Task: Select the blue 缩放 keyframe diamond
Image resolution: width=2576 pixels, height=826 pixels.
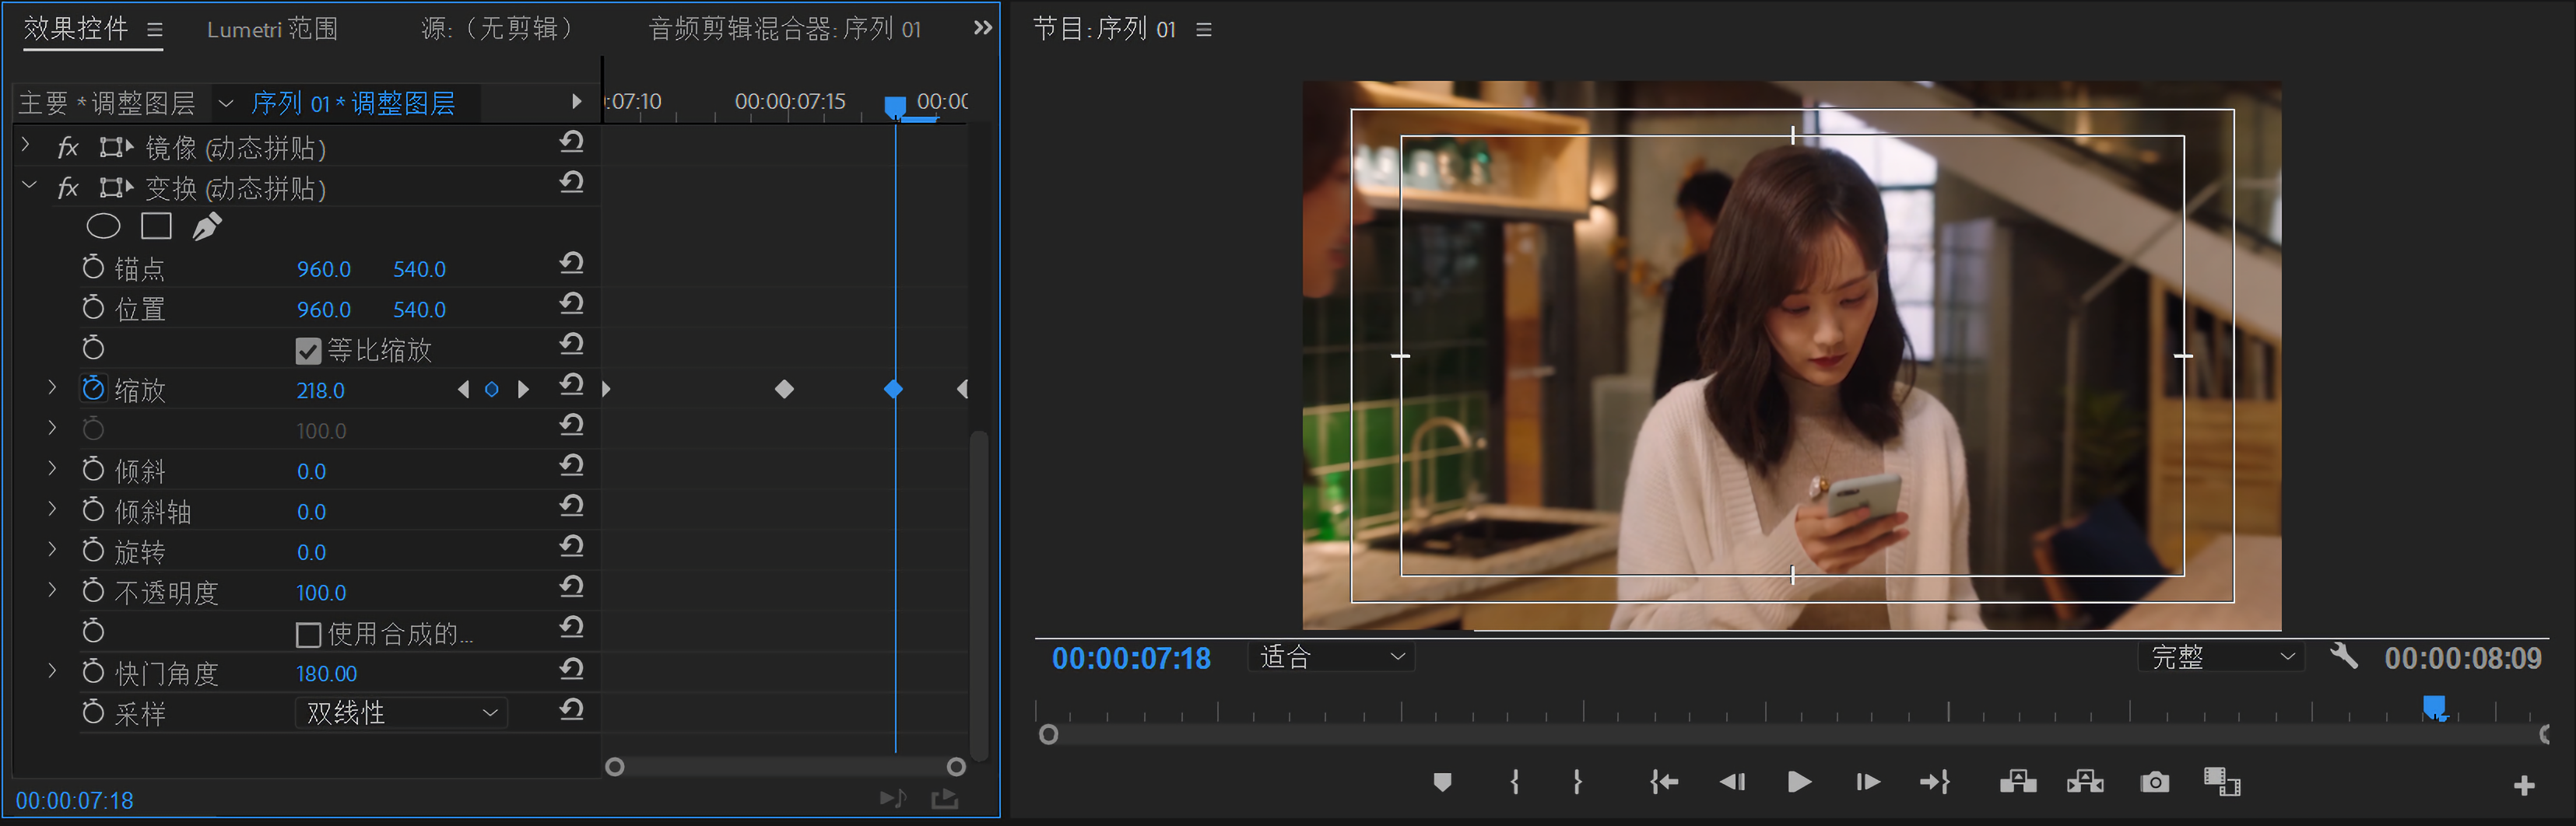Action: click(x=894, y=389)
